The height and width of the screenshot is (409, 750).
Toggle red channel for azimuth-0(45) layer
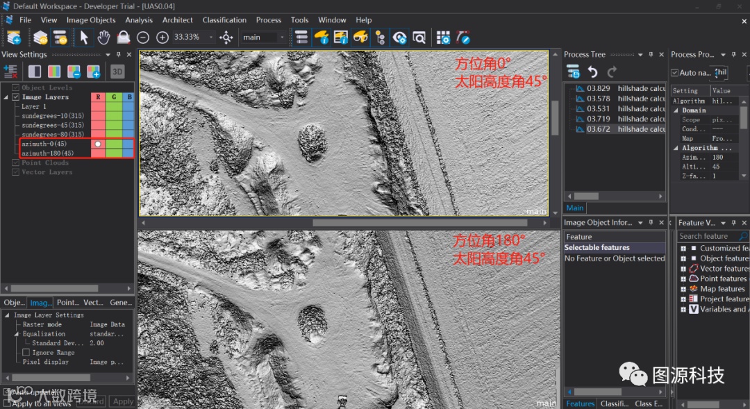[x=98, y=144]
